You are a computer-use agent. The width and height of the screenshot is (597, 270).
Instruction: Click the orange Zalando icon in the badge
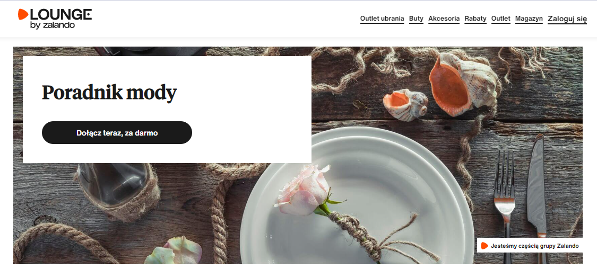pos(484,246)
